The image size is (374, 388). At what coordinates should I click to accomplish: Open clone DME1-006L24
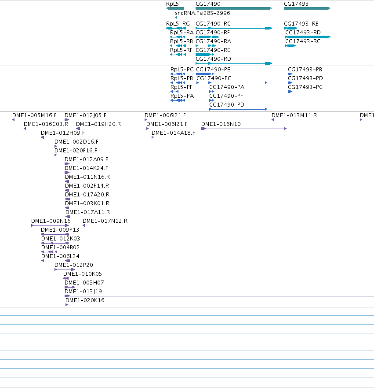point(60,256)
